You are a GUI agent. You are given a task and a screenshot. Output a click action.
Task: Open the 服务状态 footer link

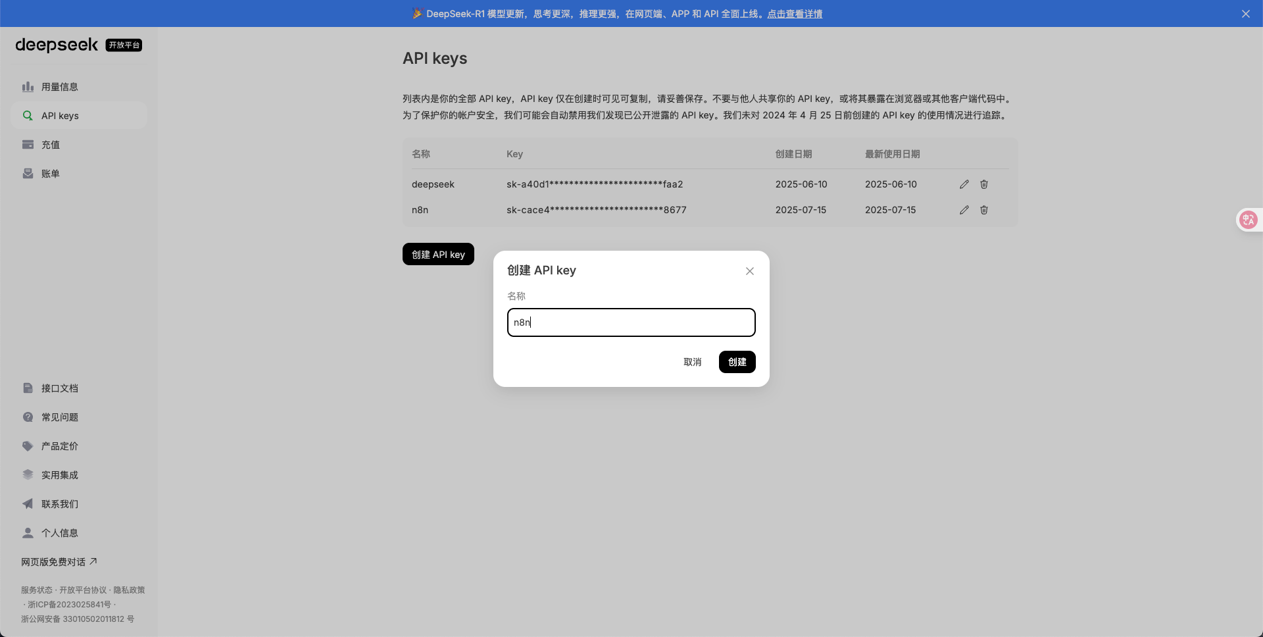[x=37, y=590]
